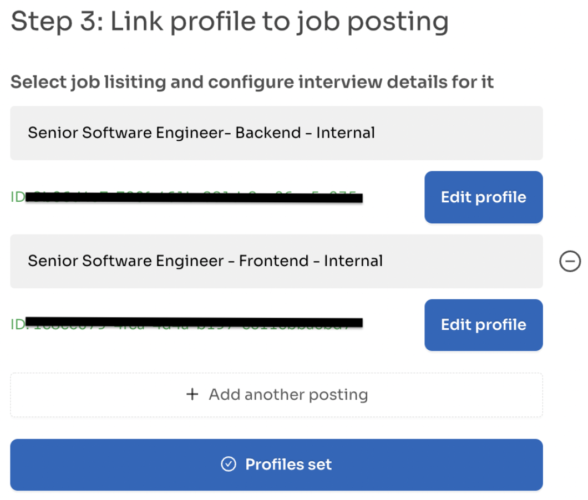Click Edit profile for the Frontend posting
This screenshot has height=500, width=588.
(x=483, y=325)
